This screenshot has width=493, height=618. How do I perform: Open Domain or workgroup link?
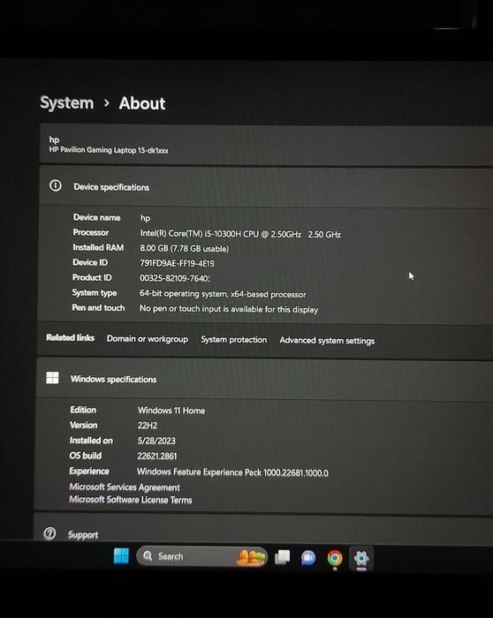[x=148, y=338]
